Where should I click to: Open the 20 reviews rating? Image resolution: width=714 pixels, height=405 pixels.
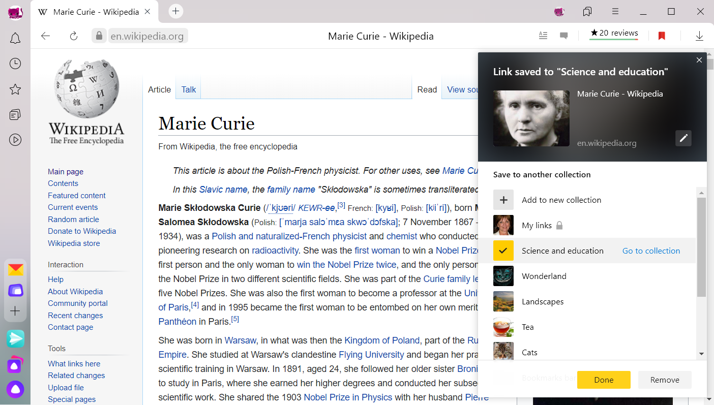click(x=614, y=34)
